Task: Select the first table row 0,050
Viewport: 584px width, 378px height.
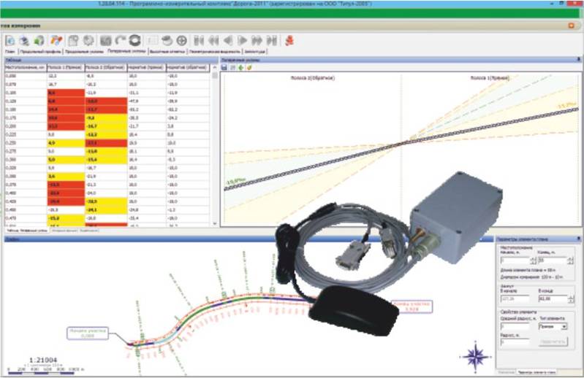Action: coord(107,76)
